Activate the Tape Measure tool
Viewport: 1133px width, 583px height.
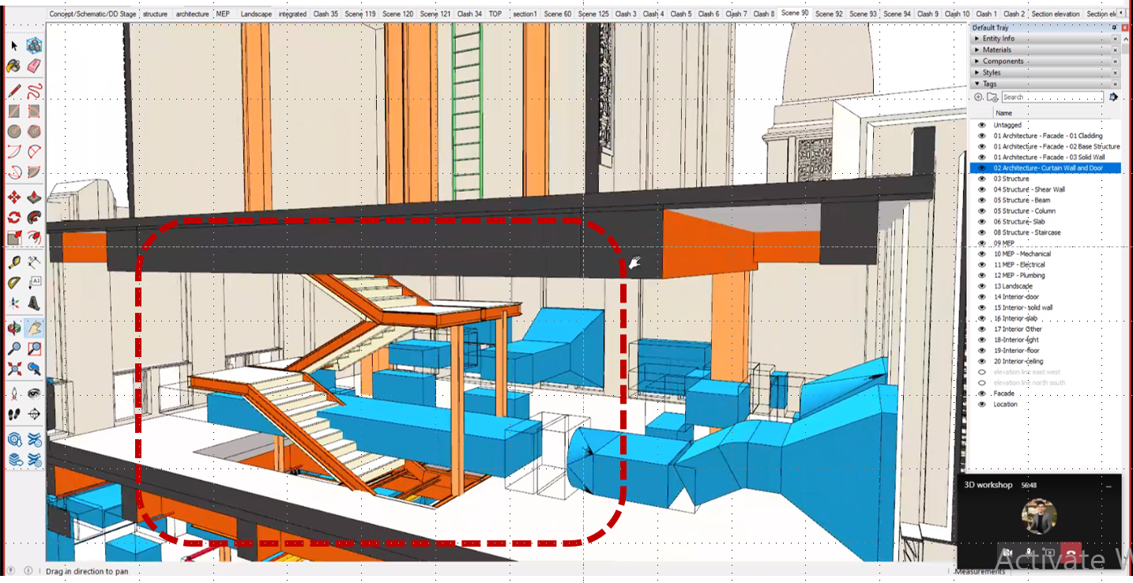13,261
